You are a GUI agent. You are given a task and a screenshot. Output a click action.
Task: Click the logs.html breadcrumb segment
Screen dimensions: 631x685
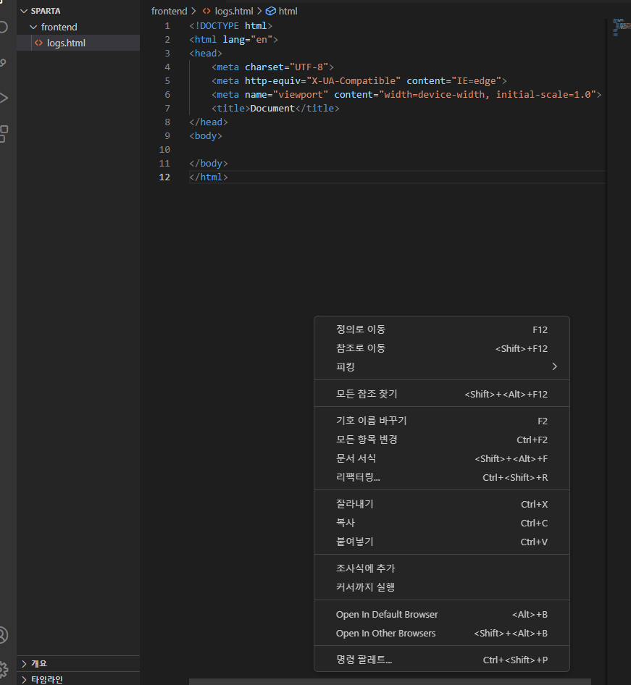coord(234,11)
